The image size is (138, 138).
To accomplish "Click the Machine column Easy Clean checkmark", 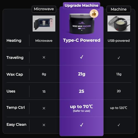I will (x=119, y=125).
